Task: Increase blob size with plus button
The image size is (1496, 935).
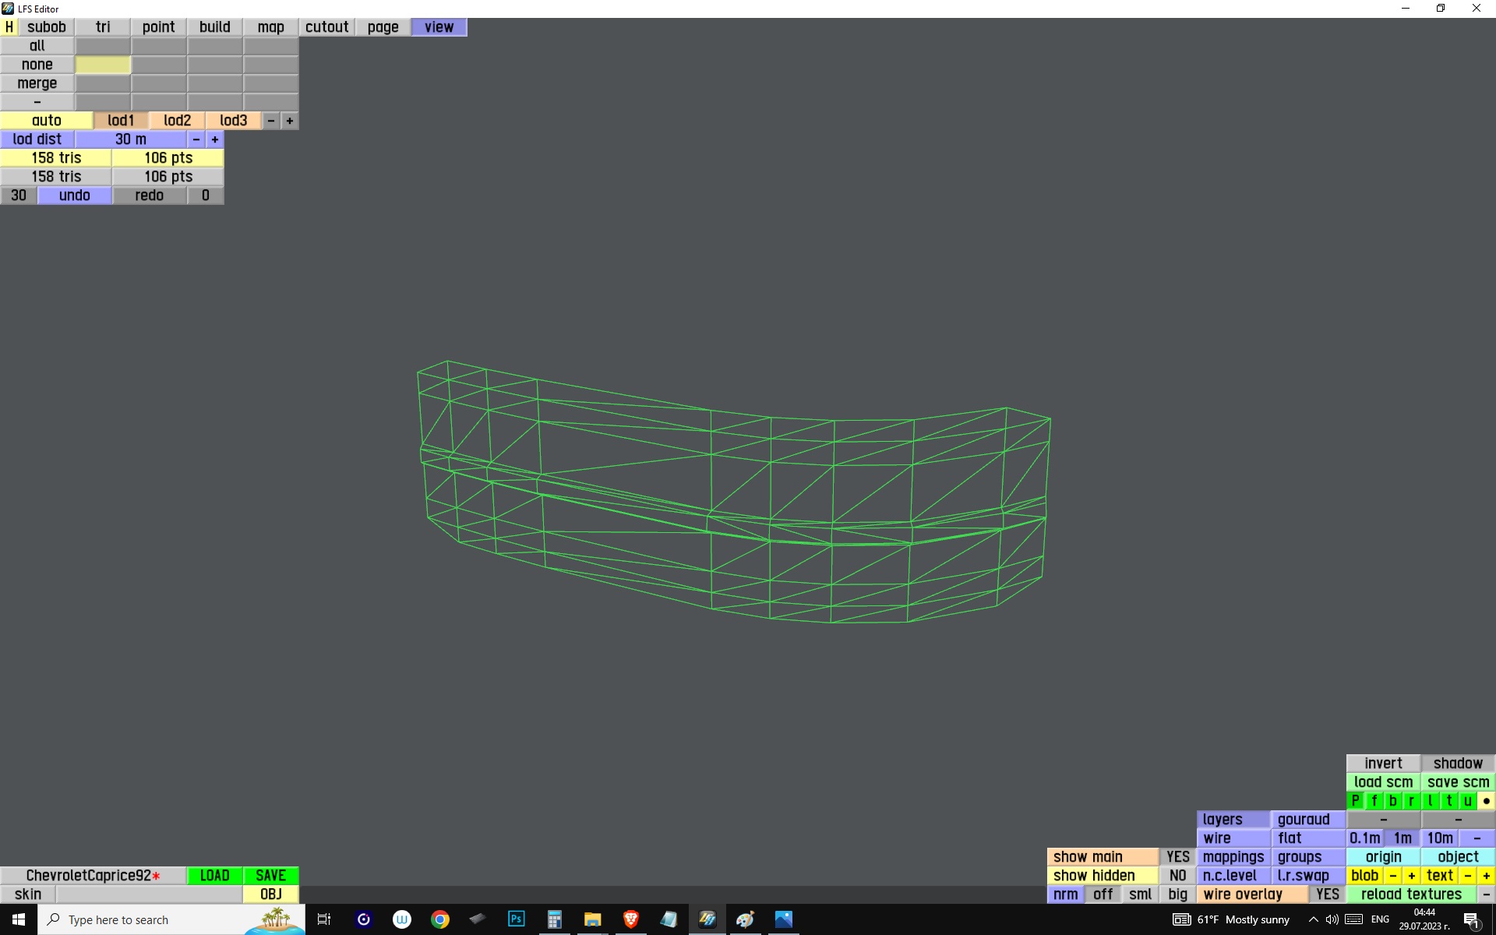Action: pos(1411,876)
